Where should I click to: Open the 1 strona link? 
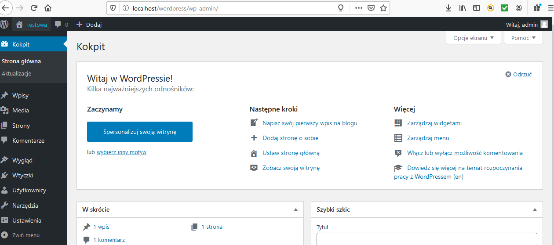tap(212, 227)
